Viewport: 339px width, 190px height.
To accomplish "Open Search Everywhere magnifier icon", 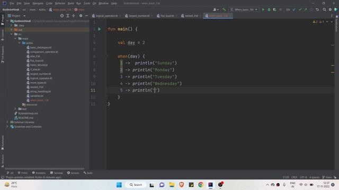I will (x=325, y=9).
